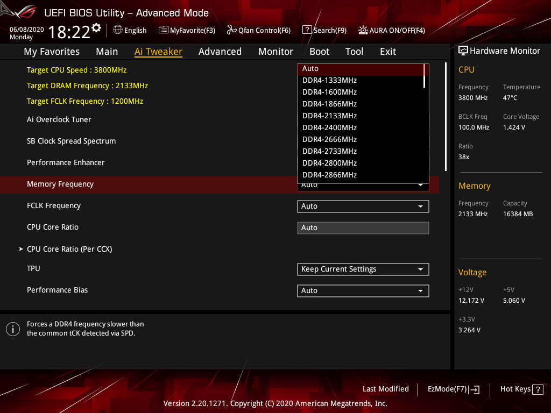Click Qfan Control(F6) label
Screen dimensions: 551x413
[x=264, y=30]
